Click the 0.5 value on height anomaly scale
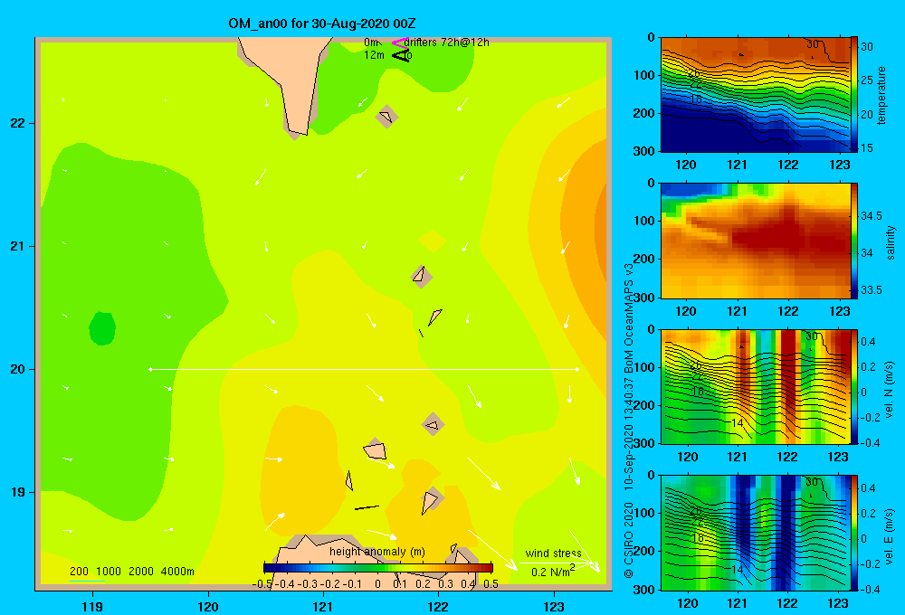Image resolution: width=905 pixels, height=615 pixels. (491, 583)
